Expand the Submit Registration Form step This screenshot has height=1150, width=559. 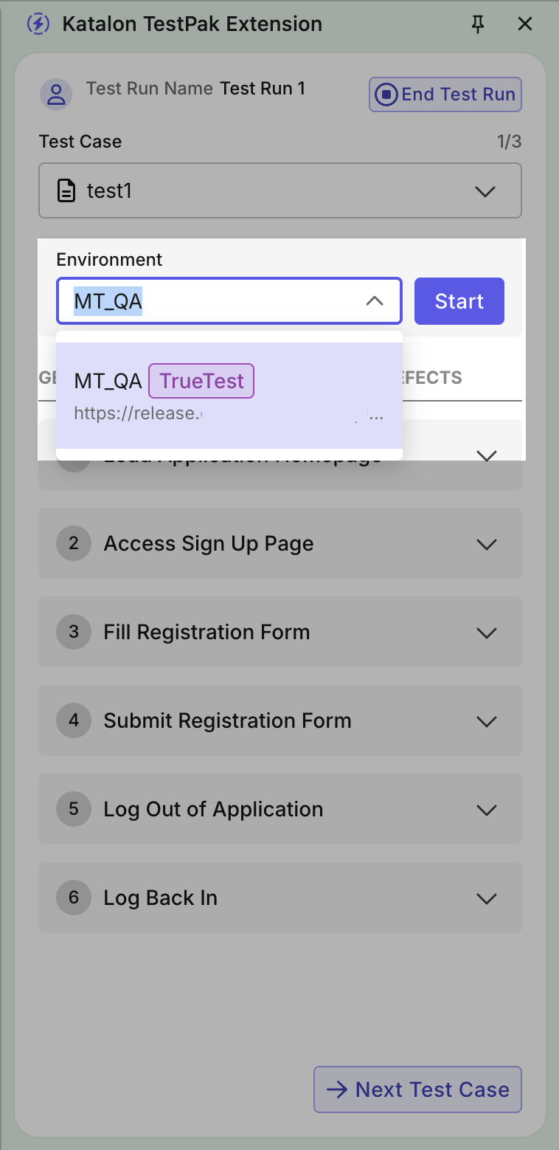click(x=486, y=721)
